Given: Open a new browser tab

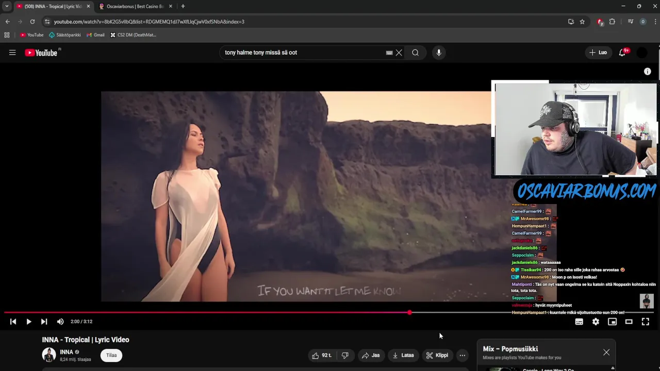Looking at the screenshot, I should coord(183,6).
